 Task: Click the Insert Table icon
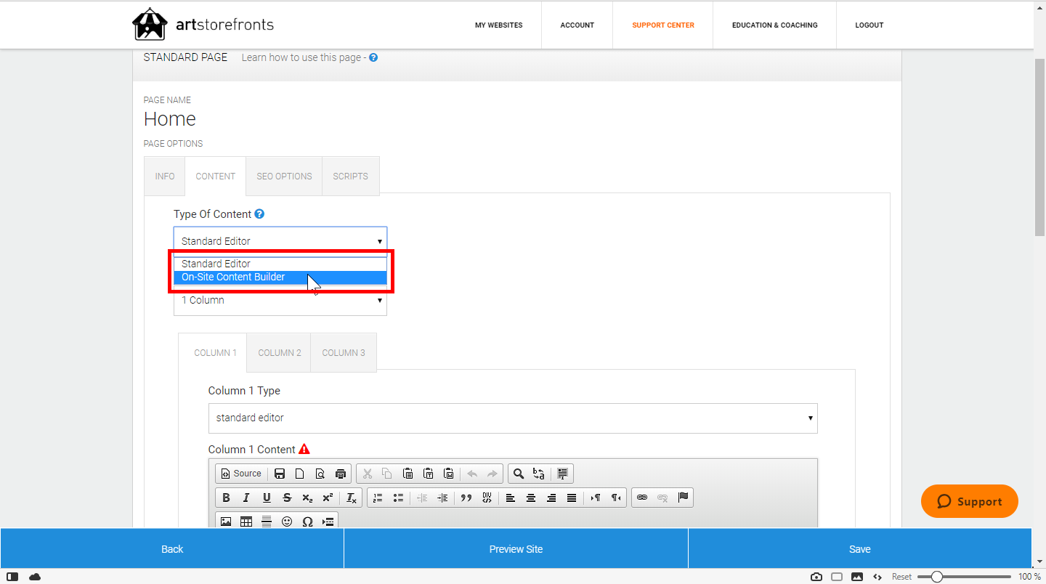[246, 522]
